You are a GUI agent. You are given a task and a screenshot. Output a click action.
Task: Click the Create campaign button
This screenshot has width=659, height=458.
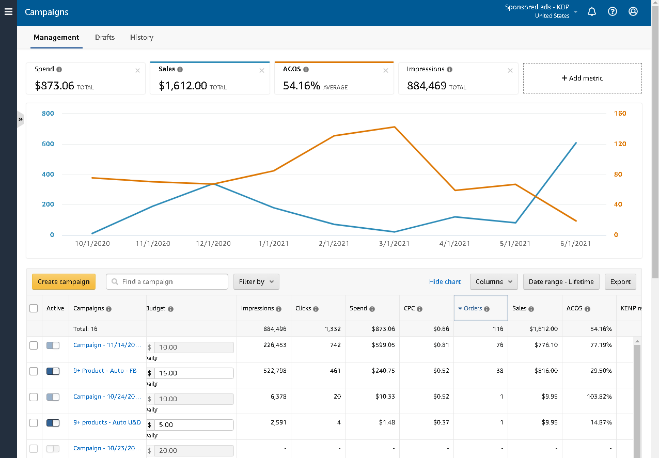(64, 282)
